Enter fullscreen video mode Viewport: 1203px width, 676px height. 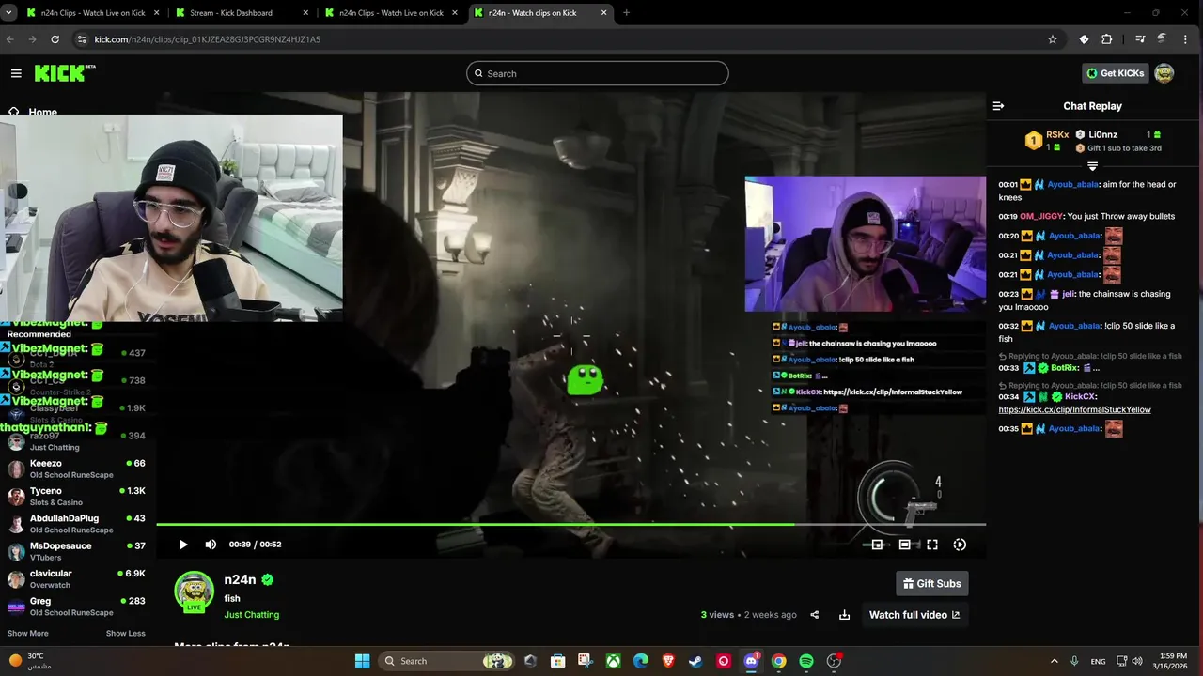click(x=932, y=545)
